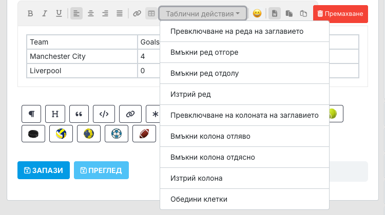
Task: Choose Вмъкни колона отдясно
Action: click(244, 157)
